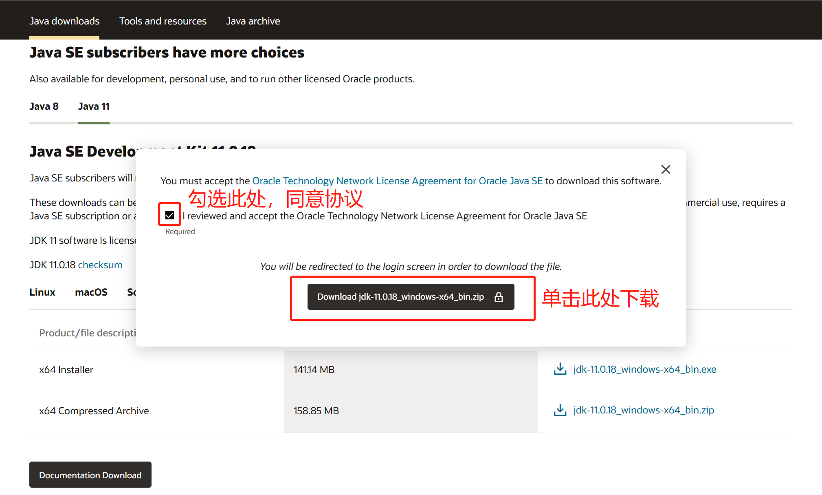This screenshot has height=495, width=822.
Task: Switch to the Java 8 tab
Action: tap(44, 106)
